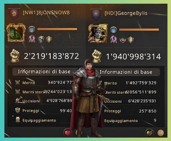Click the Uccisioni row on 8JONSNOW8 panel
The height and width of the screenshot is (141, 171).
[44, 101]
